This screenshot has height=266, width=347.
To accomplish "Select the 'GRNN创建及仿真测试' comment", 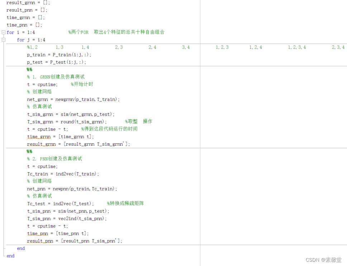I will [56, 77].
